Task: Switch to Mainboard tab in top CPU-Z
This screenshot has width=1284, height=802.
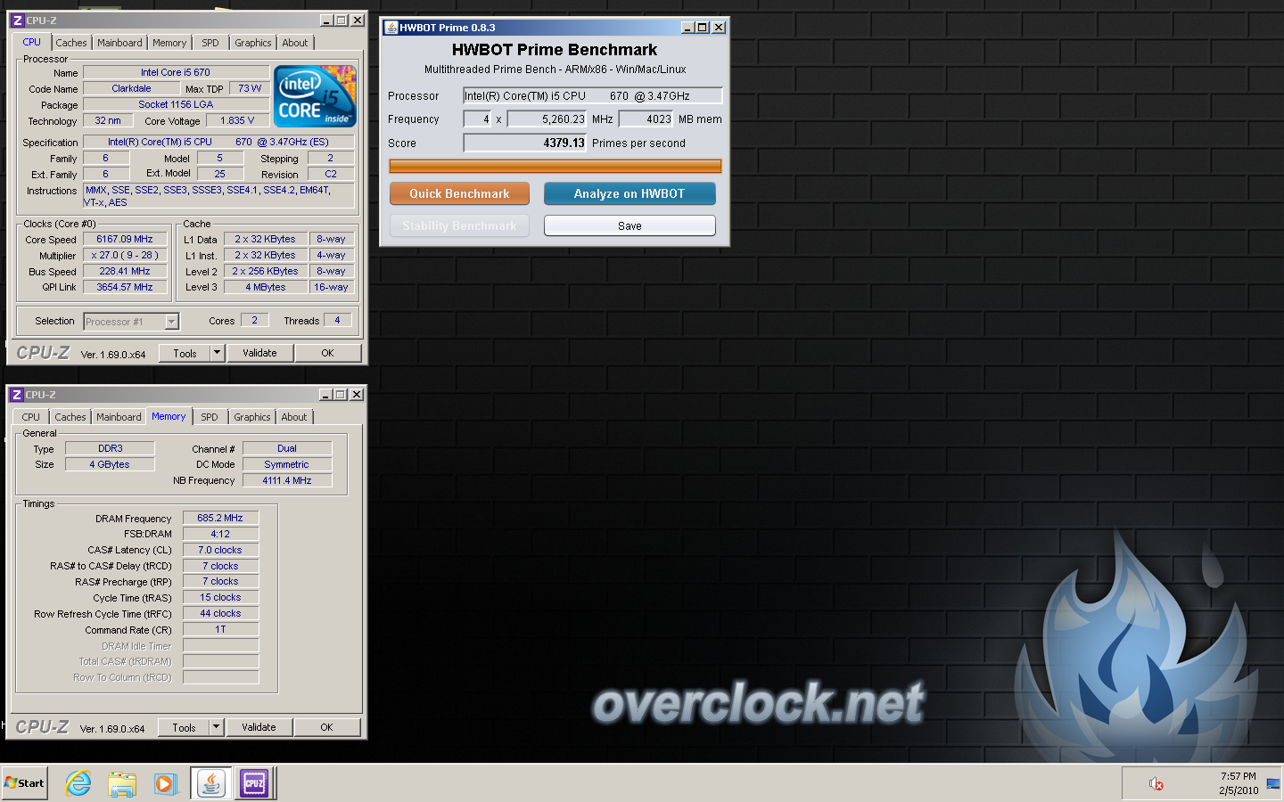Action: coord(119,43)
